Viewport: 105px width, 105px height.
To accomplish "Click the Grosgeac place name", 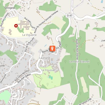I will pyautogui.click(x=10, y=8).
